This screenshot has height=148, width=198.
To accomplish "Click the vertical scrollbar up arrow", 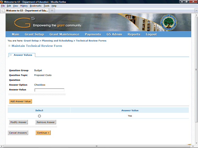I will tap(196, 15).
